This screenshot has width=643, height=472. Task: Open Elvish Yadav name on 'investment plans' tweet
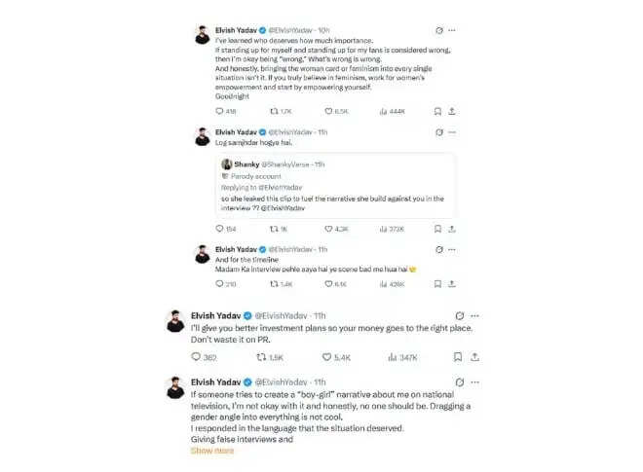coord(215,315)
